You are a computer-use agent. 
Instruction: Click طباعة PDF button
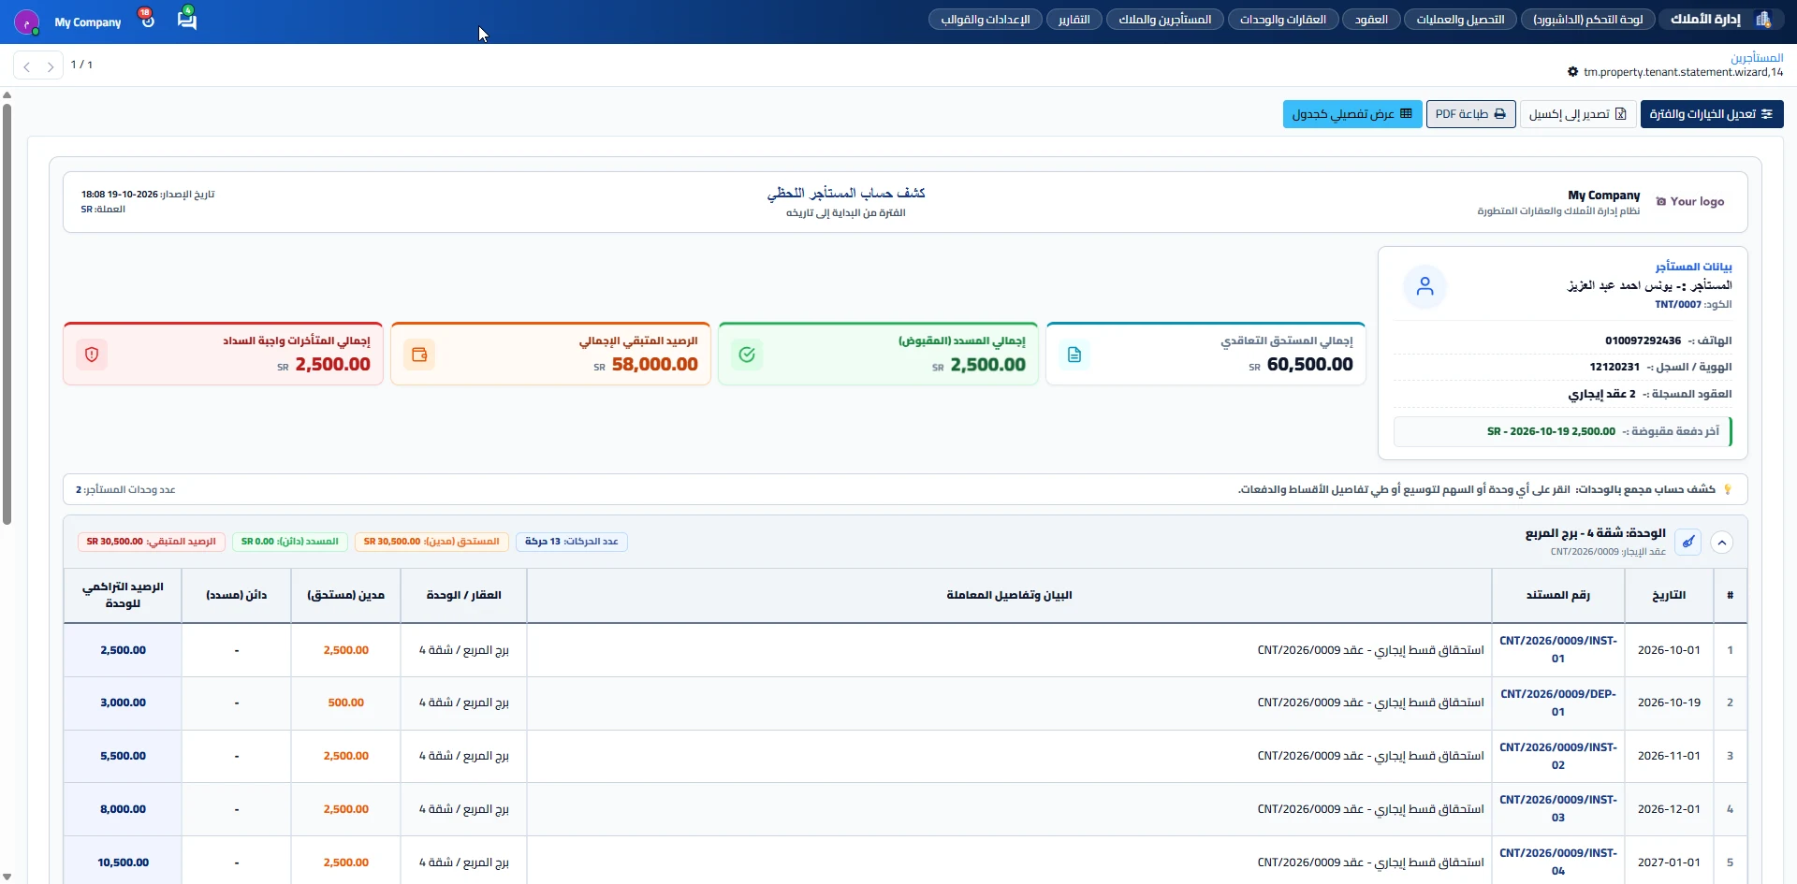[1470, 114]
